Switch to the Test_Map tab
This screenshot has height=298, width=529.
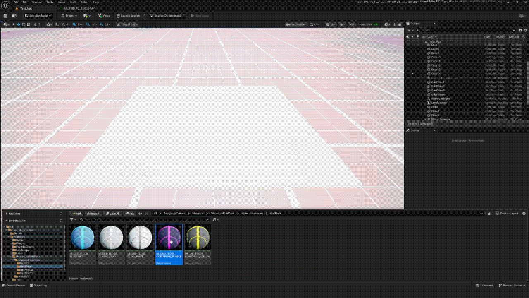pyautogui.click(x=26, y=8)
